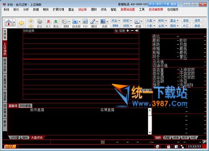Click the 加 button on chart header
Image resolution: width=209 pixels, height=151 pixels.
pos(116,31)
